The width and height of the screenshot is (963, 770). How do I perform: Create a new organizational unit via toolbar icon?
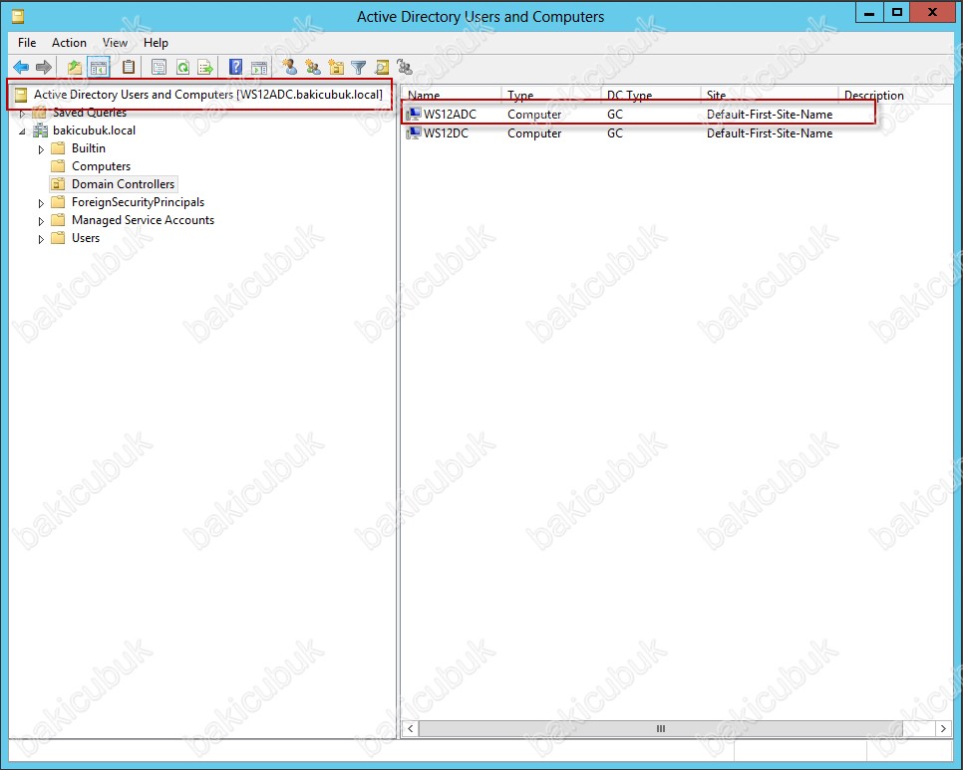[x=336, y=67]
